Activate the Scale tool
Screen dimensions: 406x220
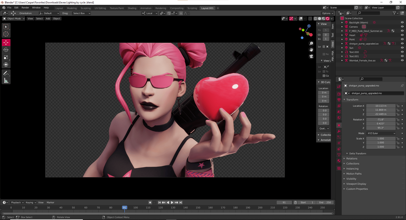click(x=6, y=57)
